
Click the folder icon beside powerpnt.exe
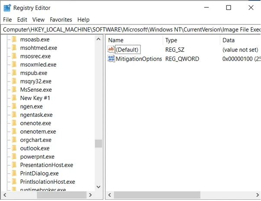[x=14, y=156]
